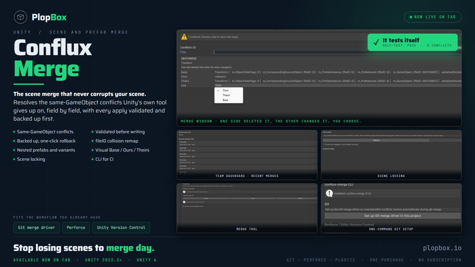Click Set up Git merge driver in this project
Image resolution: width=475 pixels, height=267 pixels.
pos(393,216)
